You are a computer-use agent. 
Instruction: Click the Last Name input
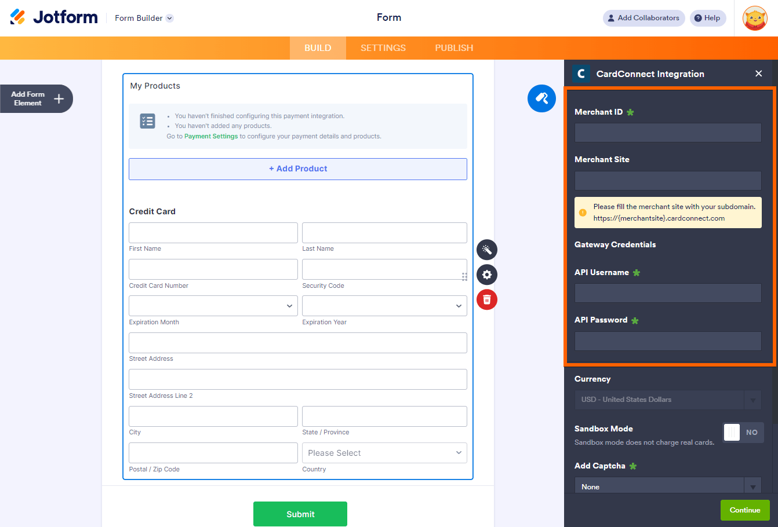[x=384, y=233]
